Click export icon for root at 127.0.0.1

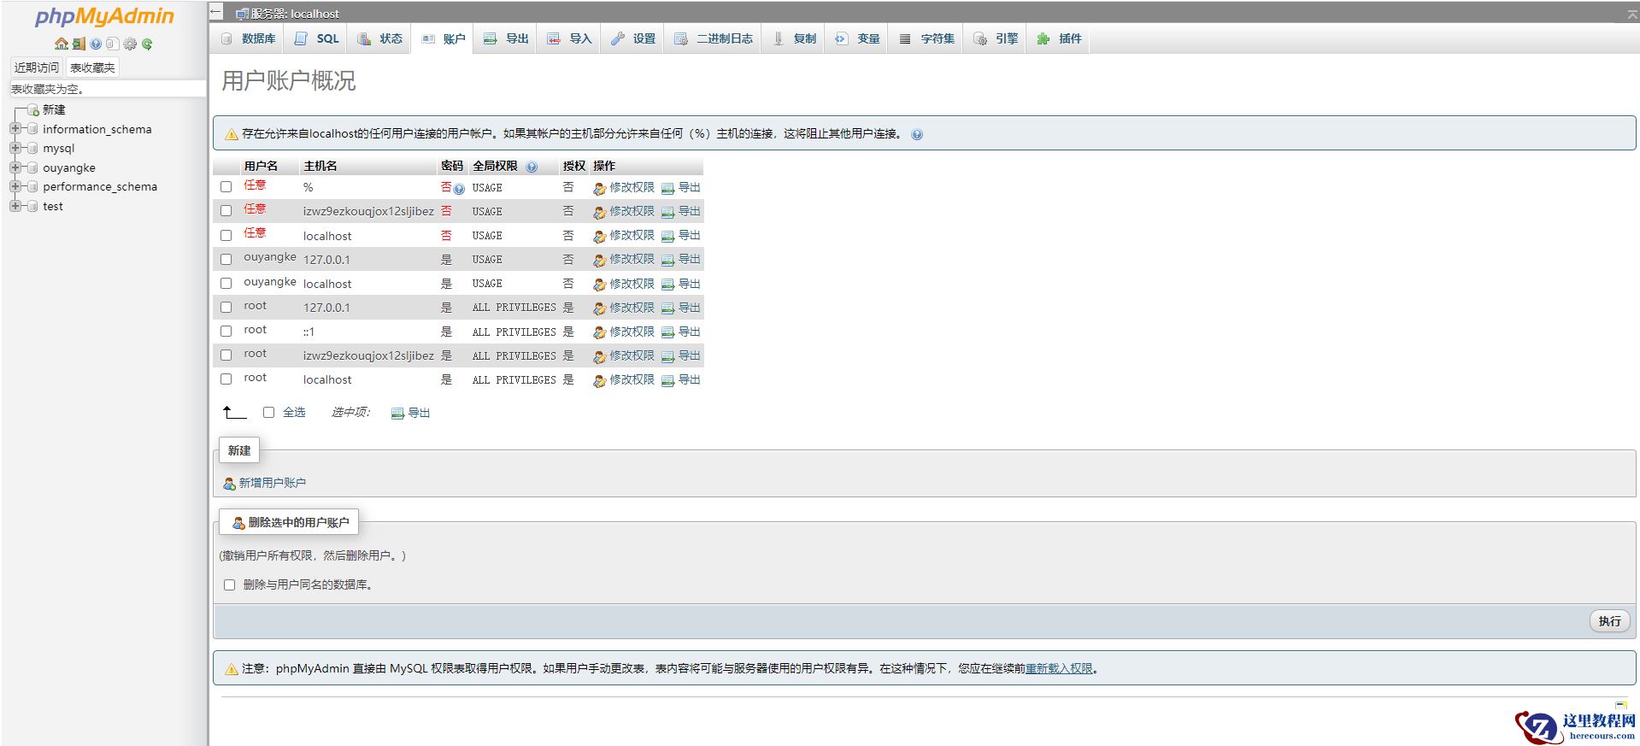pyautogui.click(x=668, y=308)
